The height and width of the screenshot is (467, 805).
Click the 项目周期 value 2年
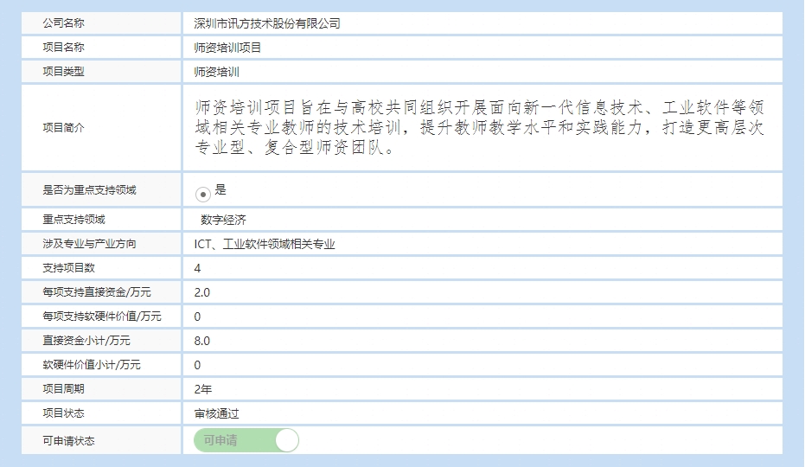203,389
